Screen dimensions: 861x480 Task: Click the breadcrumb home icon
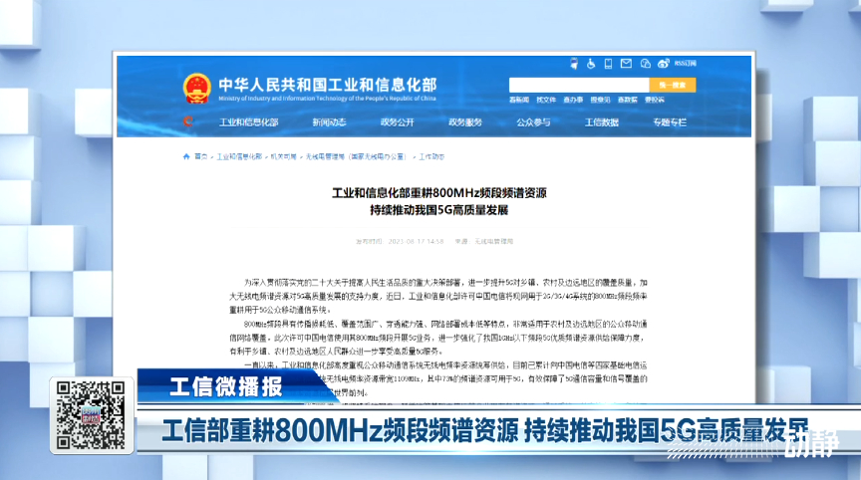[x=186, y=157]
